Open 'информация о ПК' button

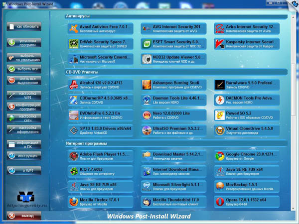pos(24,144)
